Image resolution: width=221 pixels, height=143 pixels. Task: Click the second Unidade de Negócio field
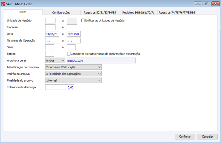(x=72, y=21)
